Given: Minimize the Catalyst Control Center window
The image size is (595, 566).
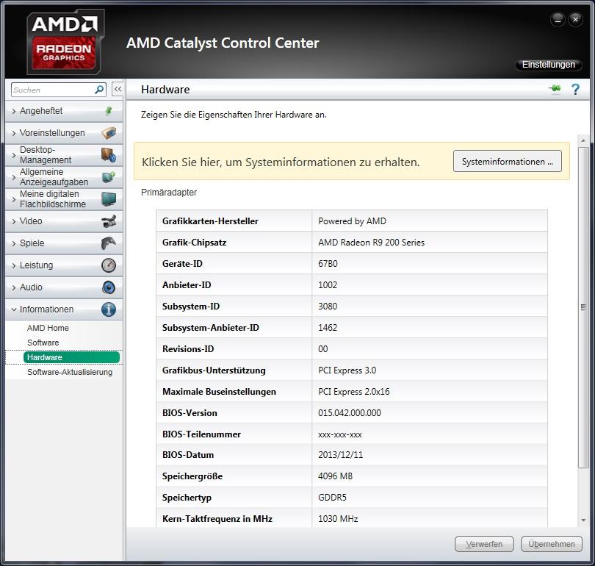Looking at the screenshot, I should click(558, 19).
